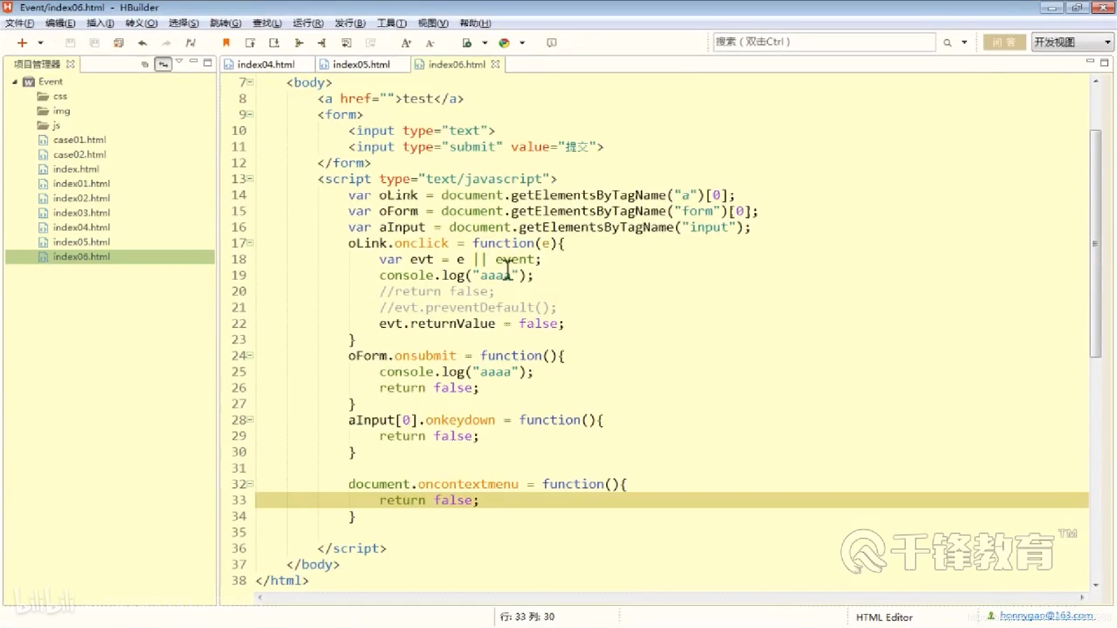Open case01.html in project tree
The image size is (1117, 628).
tap(73, 140)
